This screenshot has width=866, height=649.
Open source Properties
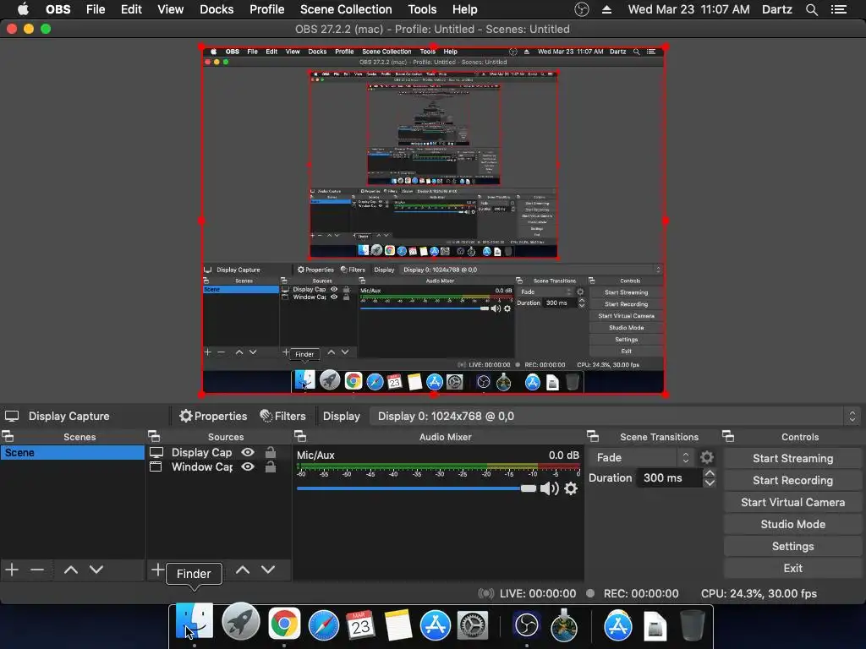(x=213, y=416)
